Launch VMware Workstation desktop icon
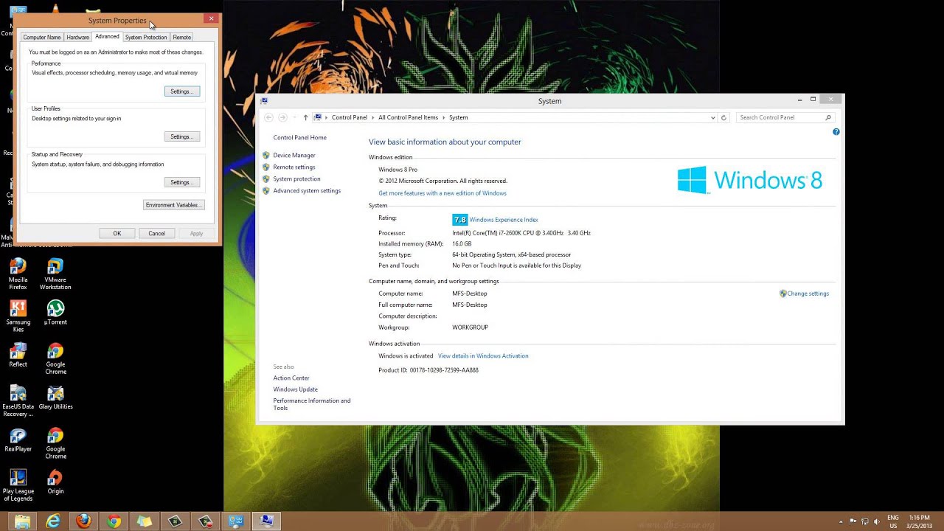This screenshot has height=531, width=944. [55, 273]
